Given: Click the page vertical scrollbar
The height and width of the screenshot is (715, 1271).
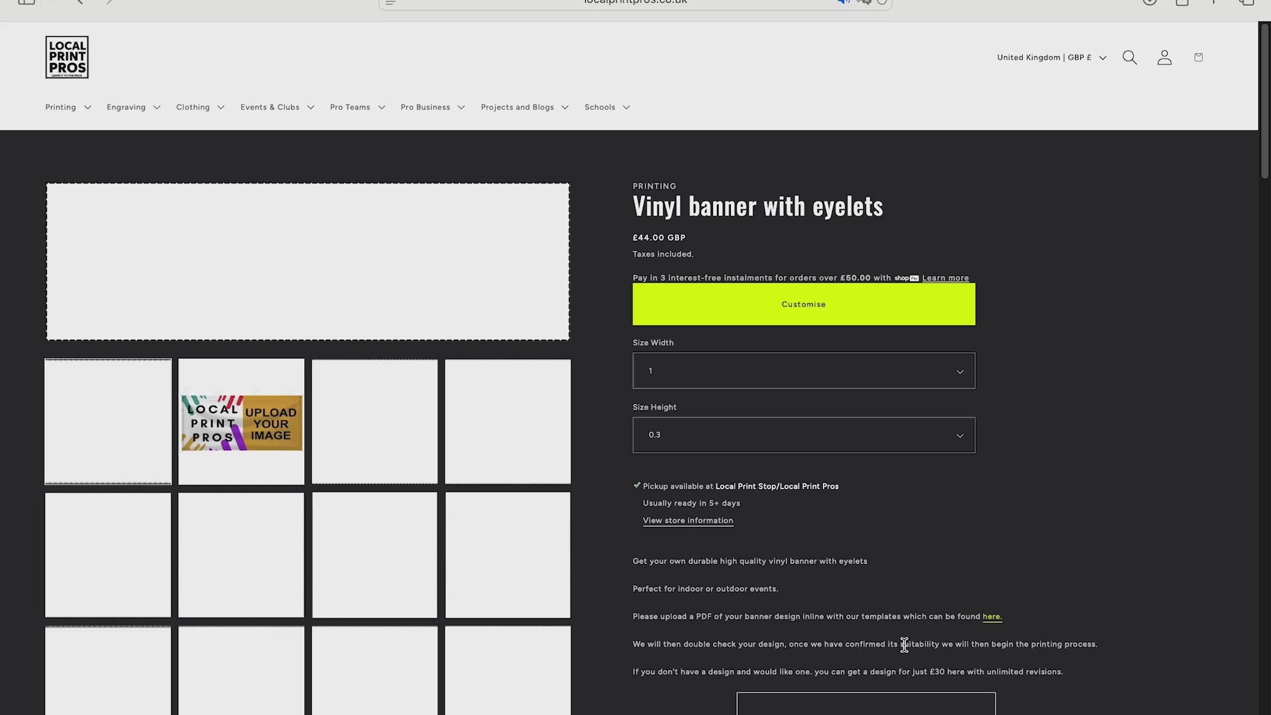Looking at the screenshot, I should (x=1264, y=101).
